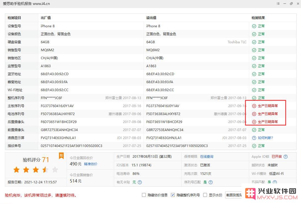Click the green check icon for 蓝牙地址 row
301x204 pixels.
coord(254,74)
